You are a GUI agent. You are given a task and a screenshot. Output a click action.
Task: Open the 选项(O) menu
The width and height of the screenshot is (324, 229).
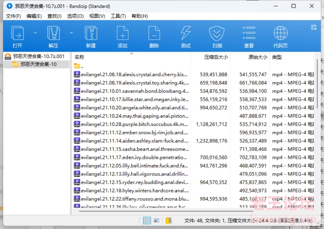75,16
